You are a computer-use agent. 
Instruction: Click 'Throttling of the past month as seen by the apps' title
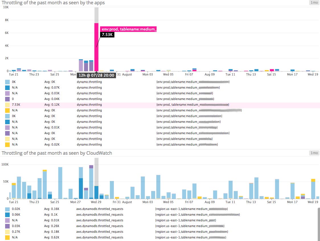coord(53,3)
